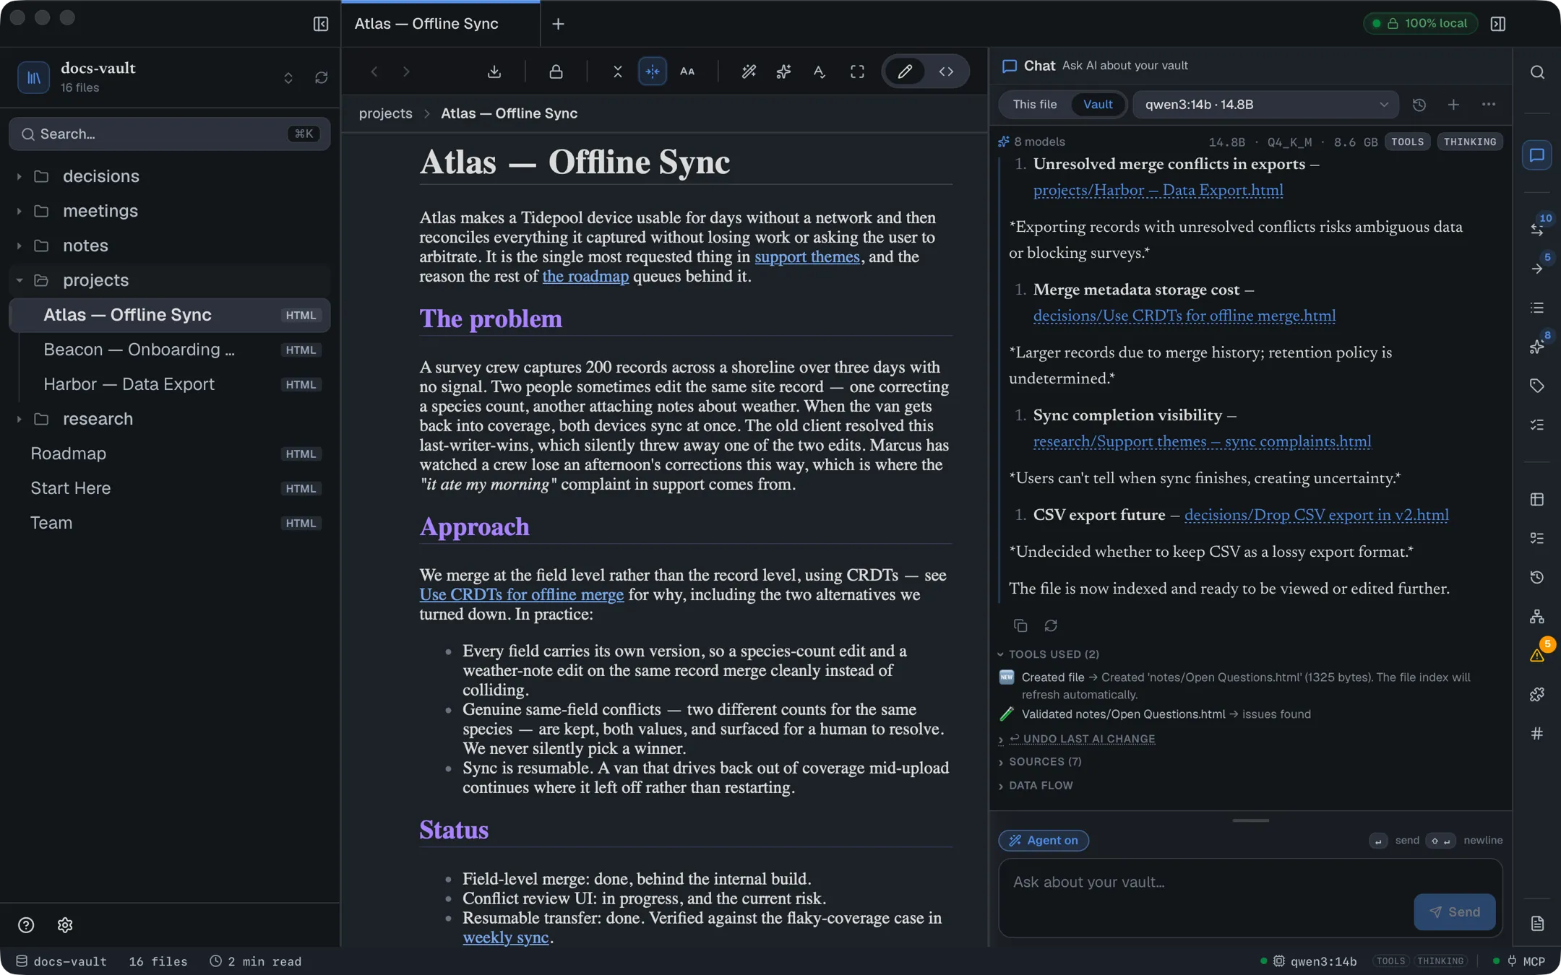Open the weekly sync link
1561x975 pixels.
(x=505, y=938)
